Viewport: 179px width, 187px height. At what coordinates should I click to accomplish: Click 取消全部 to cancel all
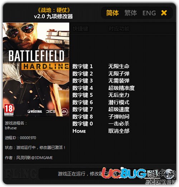point(119,131)
